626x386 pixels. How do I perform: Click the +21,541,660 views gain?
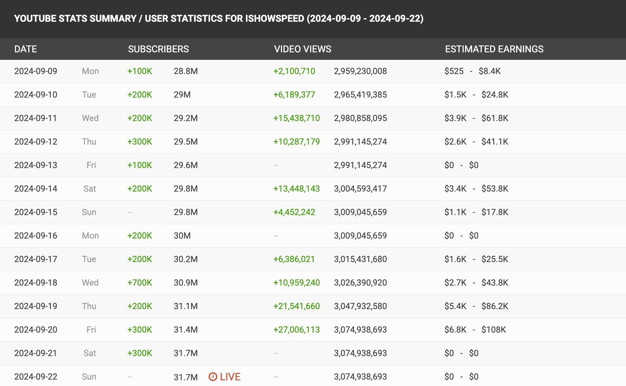pos(297,306)
